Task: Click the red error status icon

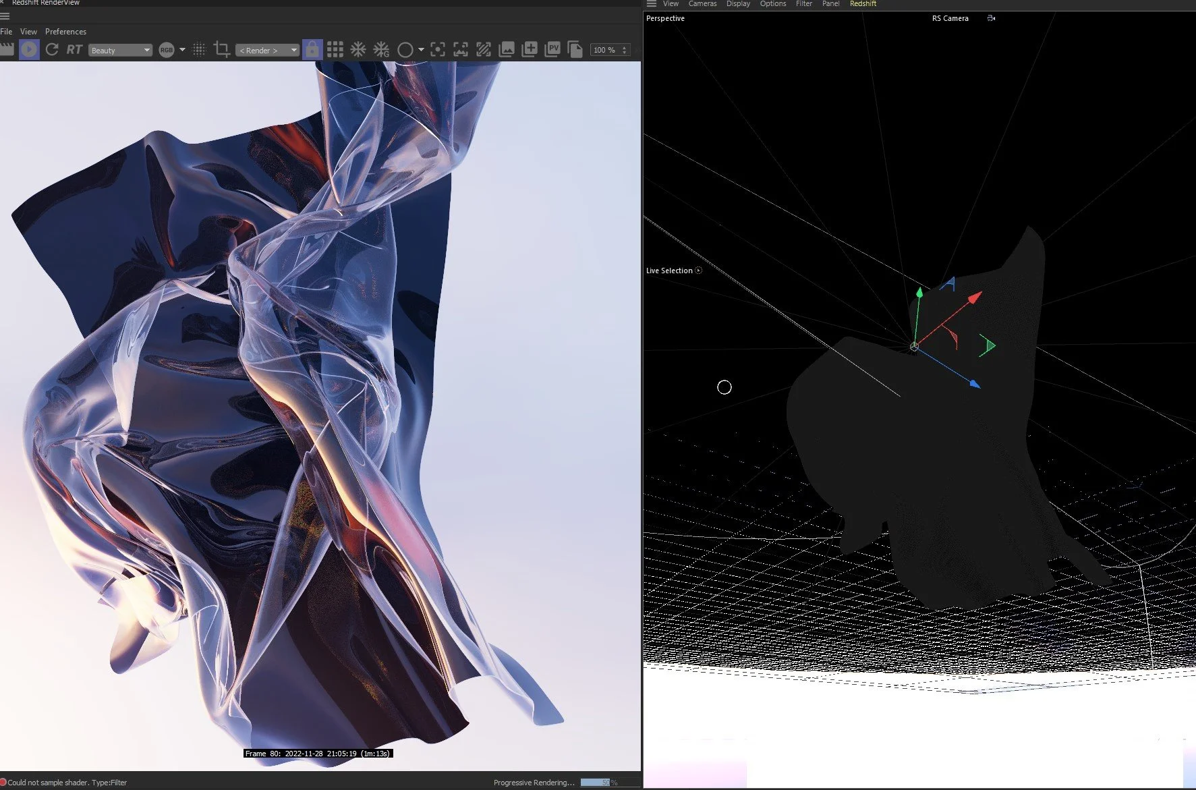Action: pyautogui.click(x=3, y=783)
